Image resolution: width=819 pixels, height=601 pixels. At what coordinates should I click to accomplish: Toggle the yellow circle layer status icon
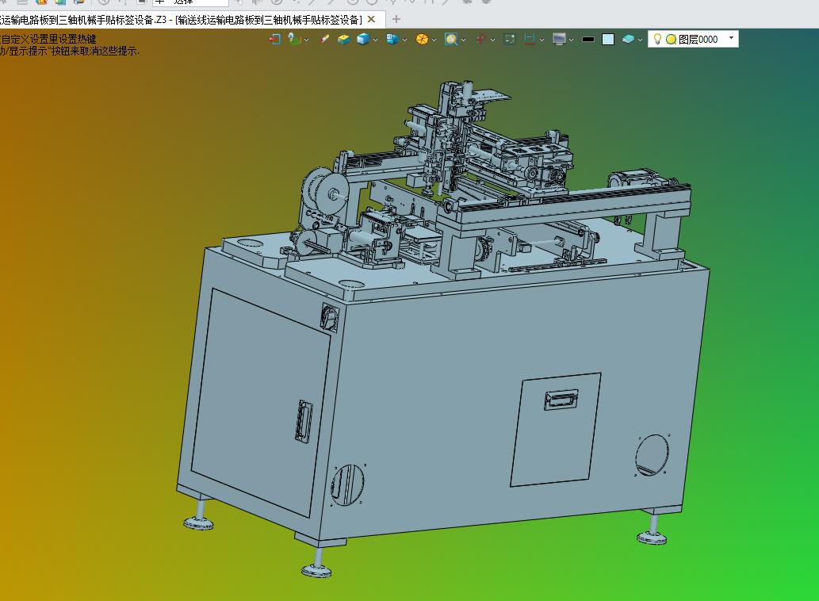(672, 39)
